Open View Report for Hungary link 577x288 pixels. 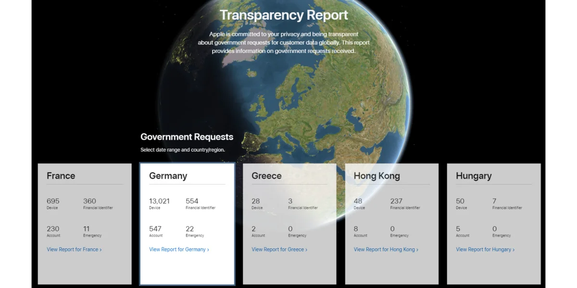point(485,250)
